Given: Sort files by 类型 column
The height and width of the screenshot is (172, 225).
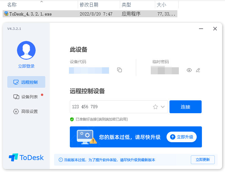Looking at the screenshot, I should (x=126, y=5).
